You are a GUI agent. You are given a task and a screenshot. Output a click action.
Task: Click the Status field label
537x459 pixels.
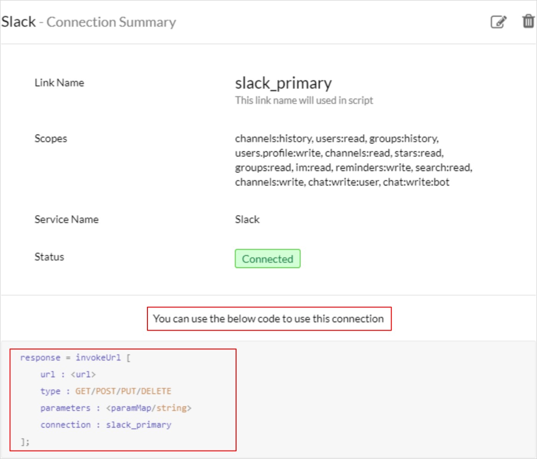(49, 257)
